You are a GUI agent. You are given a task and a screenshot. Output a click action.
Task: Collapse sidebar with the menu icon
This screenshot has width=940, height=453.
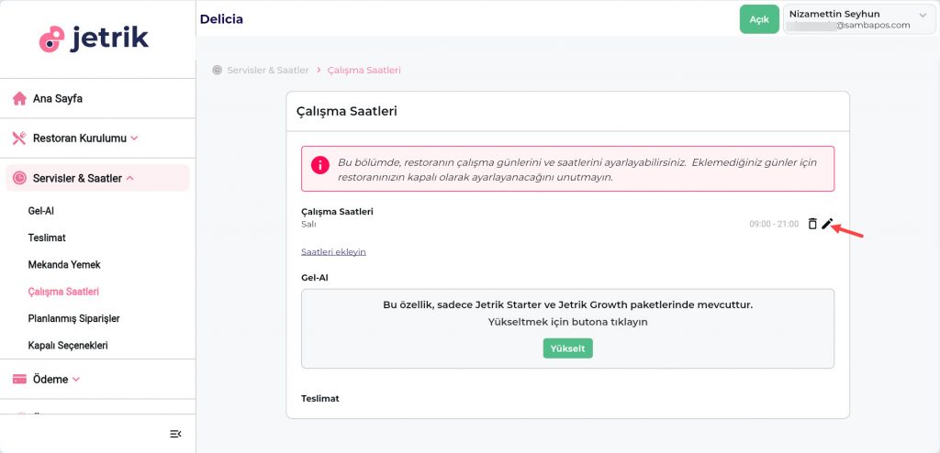pos(175,434)
